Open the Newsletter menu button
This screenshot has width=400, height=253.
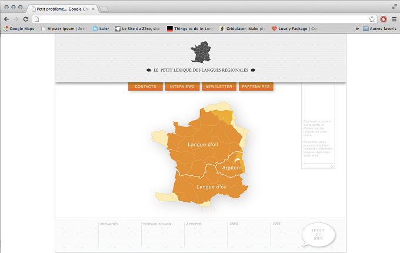219,86
